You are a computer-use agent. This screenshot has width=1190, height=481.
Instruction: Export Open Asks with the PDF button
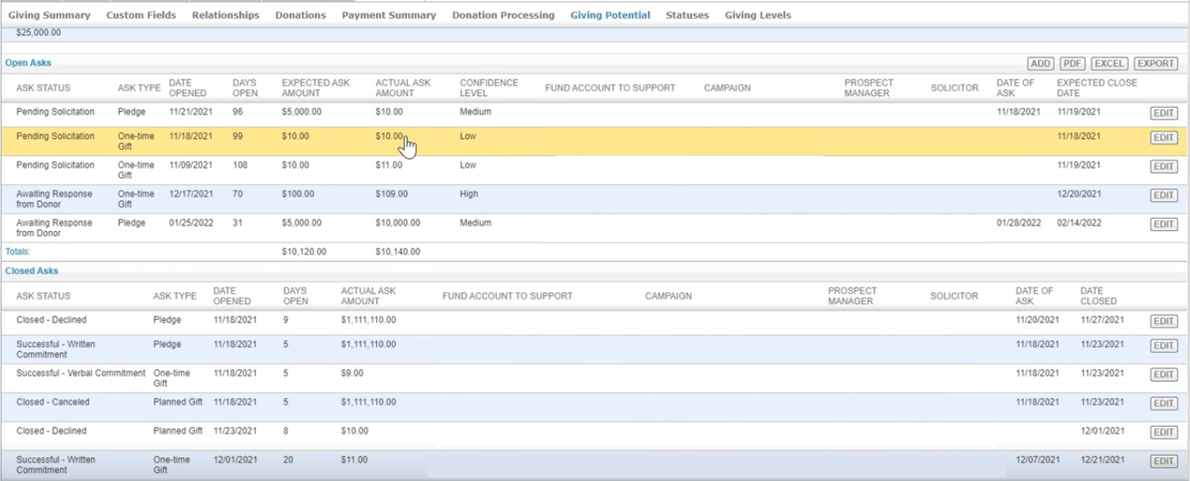[x=1073, y=64]
